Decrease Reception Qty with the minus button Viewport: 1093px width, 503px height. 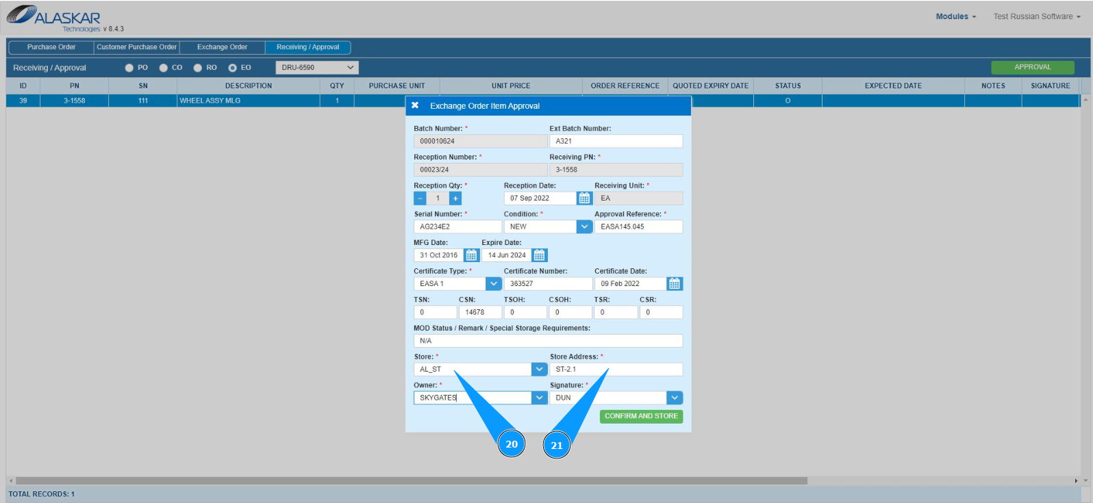click(x=420, y=198)
